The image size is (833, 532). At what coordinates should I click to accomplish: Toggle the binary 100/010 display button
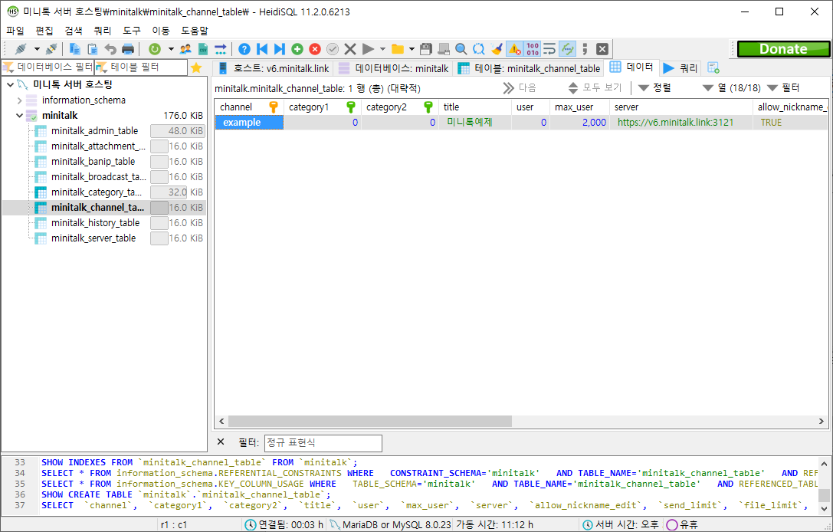pyautogui.click(x=533, y=49)
